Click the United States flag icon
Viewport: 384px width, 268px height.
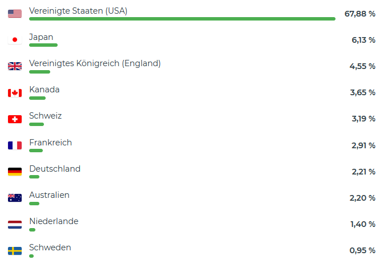tap(15, 14)
